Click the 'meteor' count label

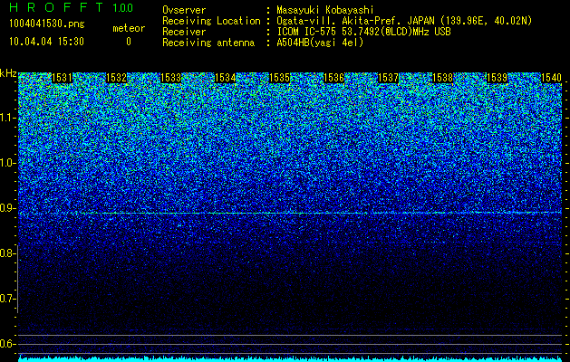[x=129, y=28]
